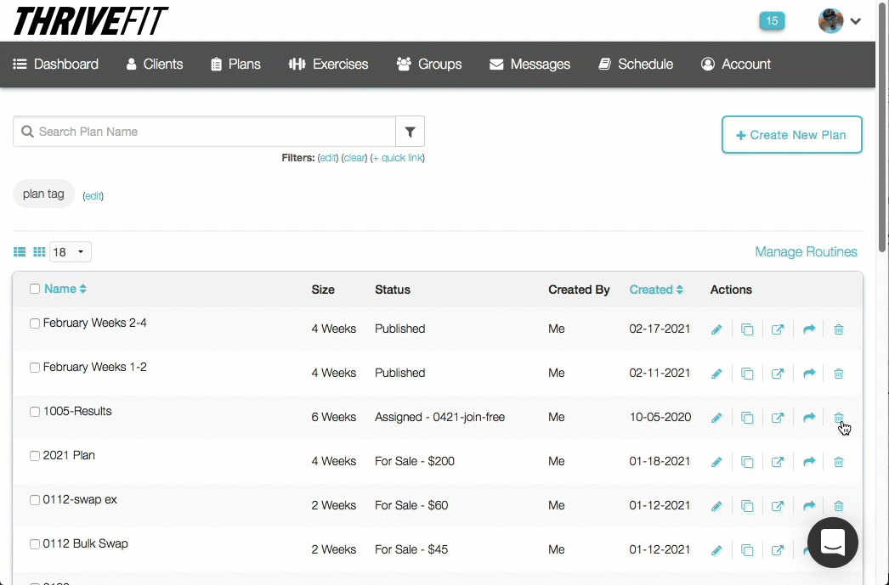Screen dimensions: 889x585
Task: Go to Dashboard
Action: coord(55,64)
